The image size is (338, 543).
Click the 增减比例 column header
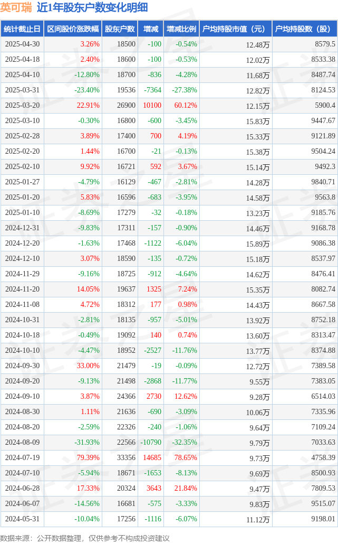pyautogui.click(x=181, y=29)
